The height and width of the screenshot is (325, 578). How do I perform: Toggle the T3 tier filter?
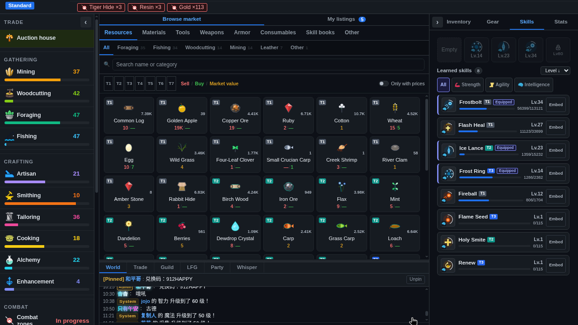[x=129, y=84]
